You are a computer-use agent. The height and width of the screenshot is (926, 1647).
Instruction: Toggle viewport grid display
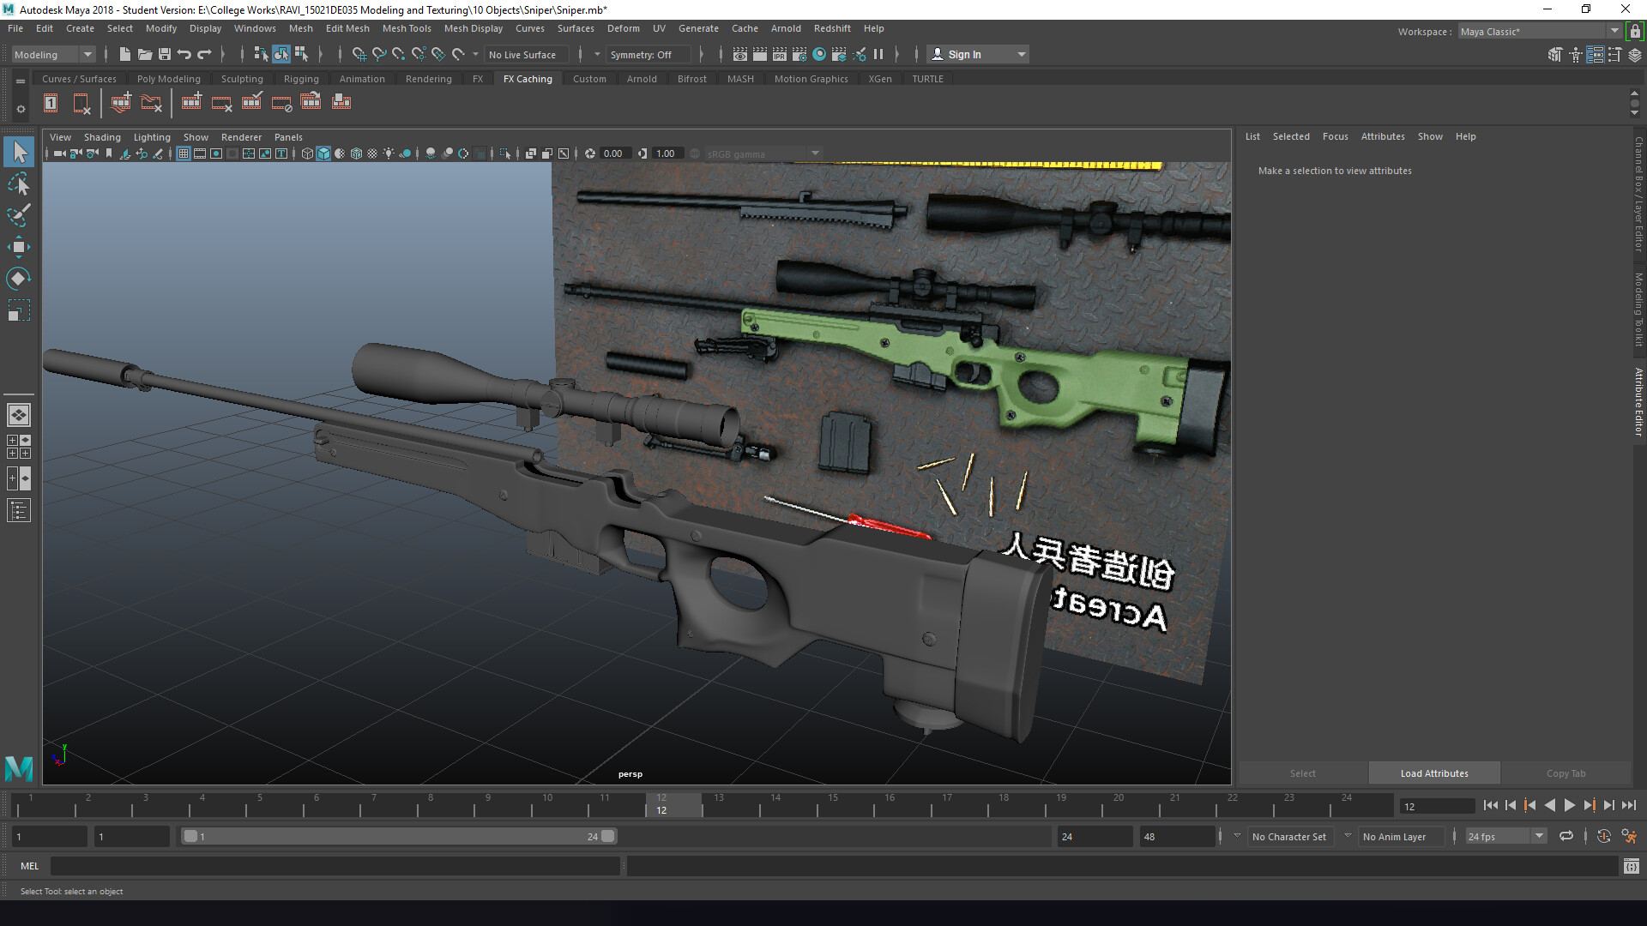[x=184, y=153]
